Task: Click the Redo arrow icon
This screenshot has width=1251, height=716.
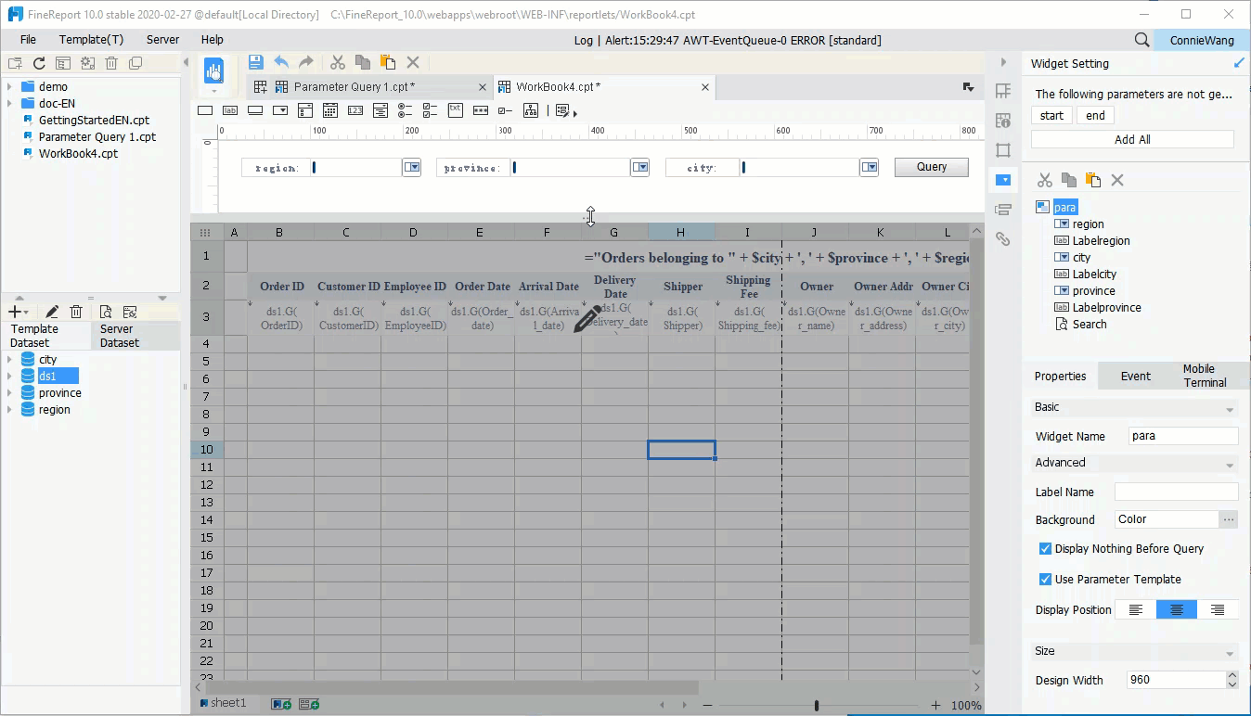Action: coord(306,62)
